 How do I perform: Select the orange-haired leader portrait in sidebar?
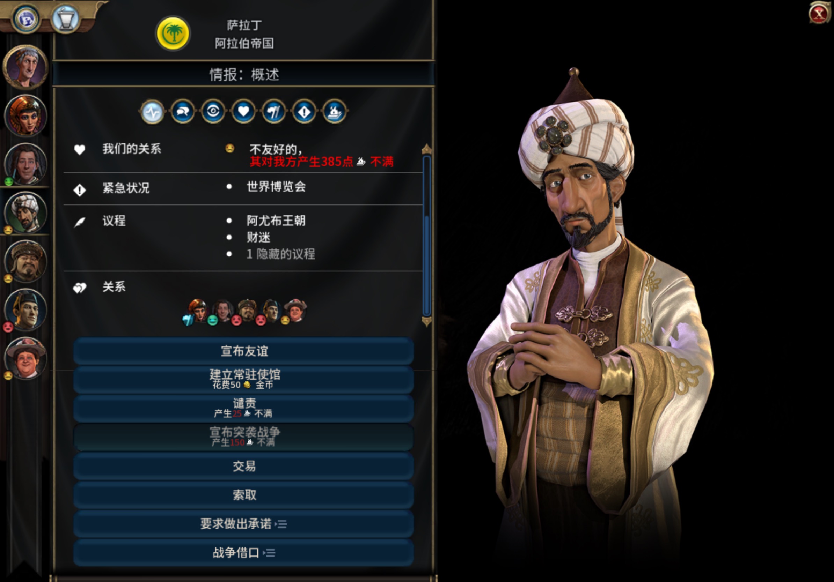(x=26, y=116)
